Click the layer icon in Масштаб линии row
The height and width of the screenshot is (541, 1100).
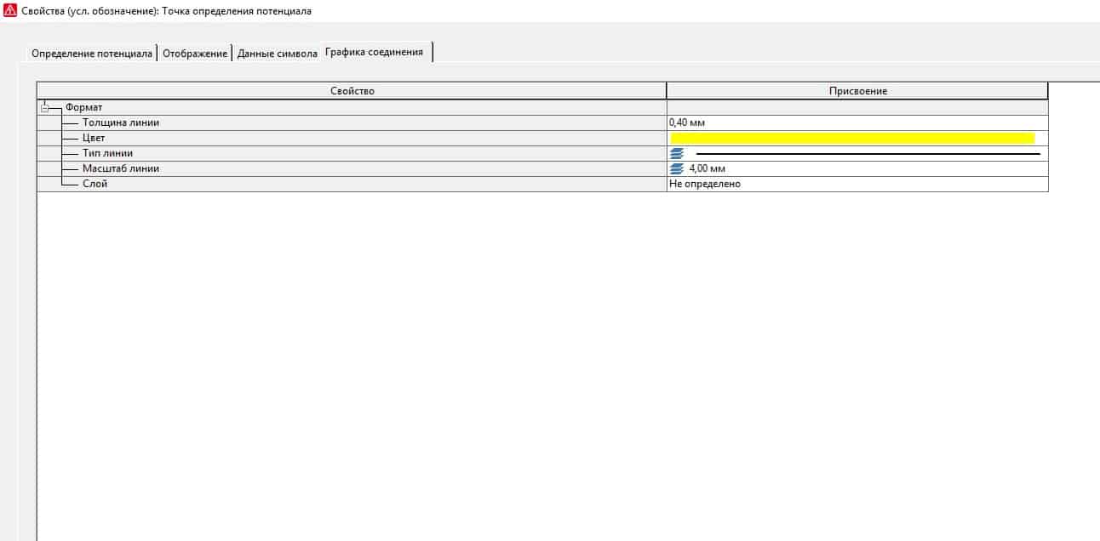[677, 168]
